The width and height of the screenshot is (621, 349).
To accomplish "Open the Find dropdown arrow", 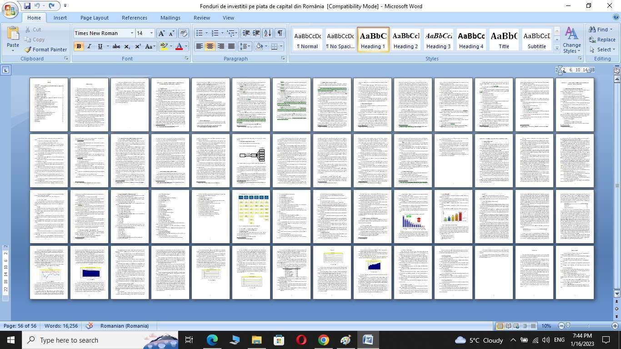I will point(611,30).
